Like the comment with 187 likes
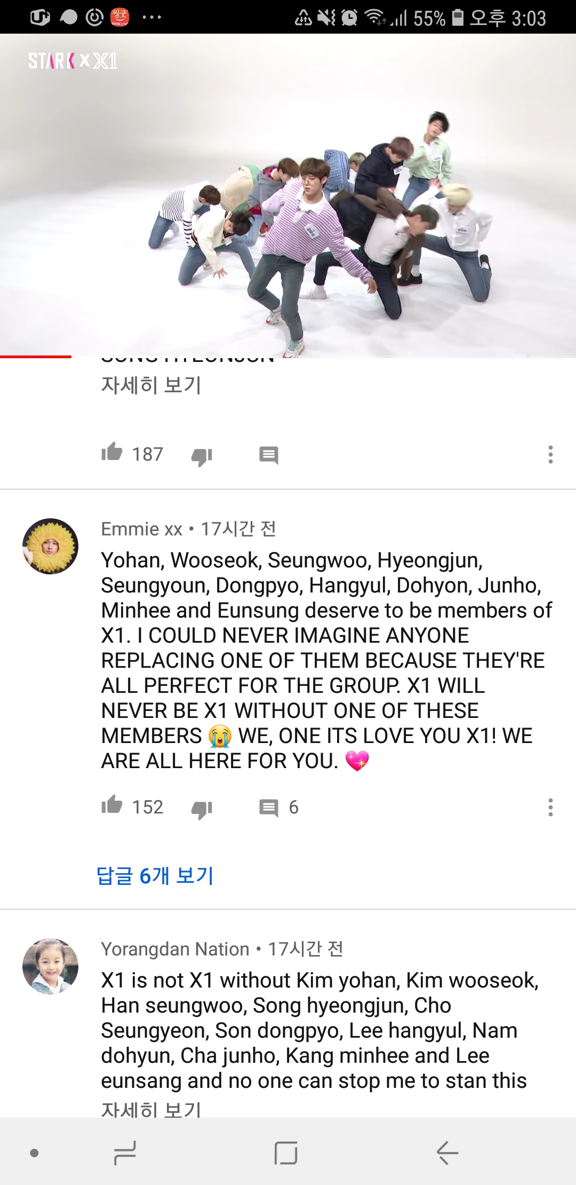 pos(112,453)
